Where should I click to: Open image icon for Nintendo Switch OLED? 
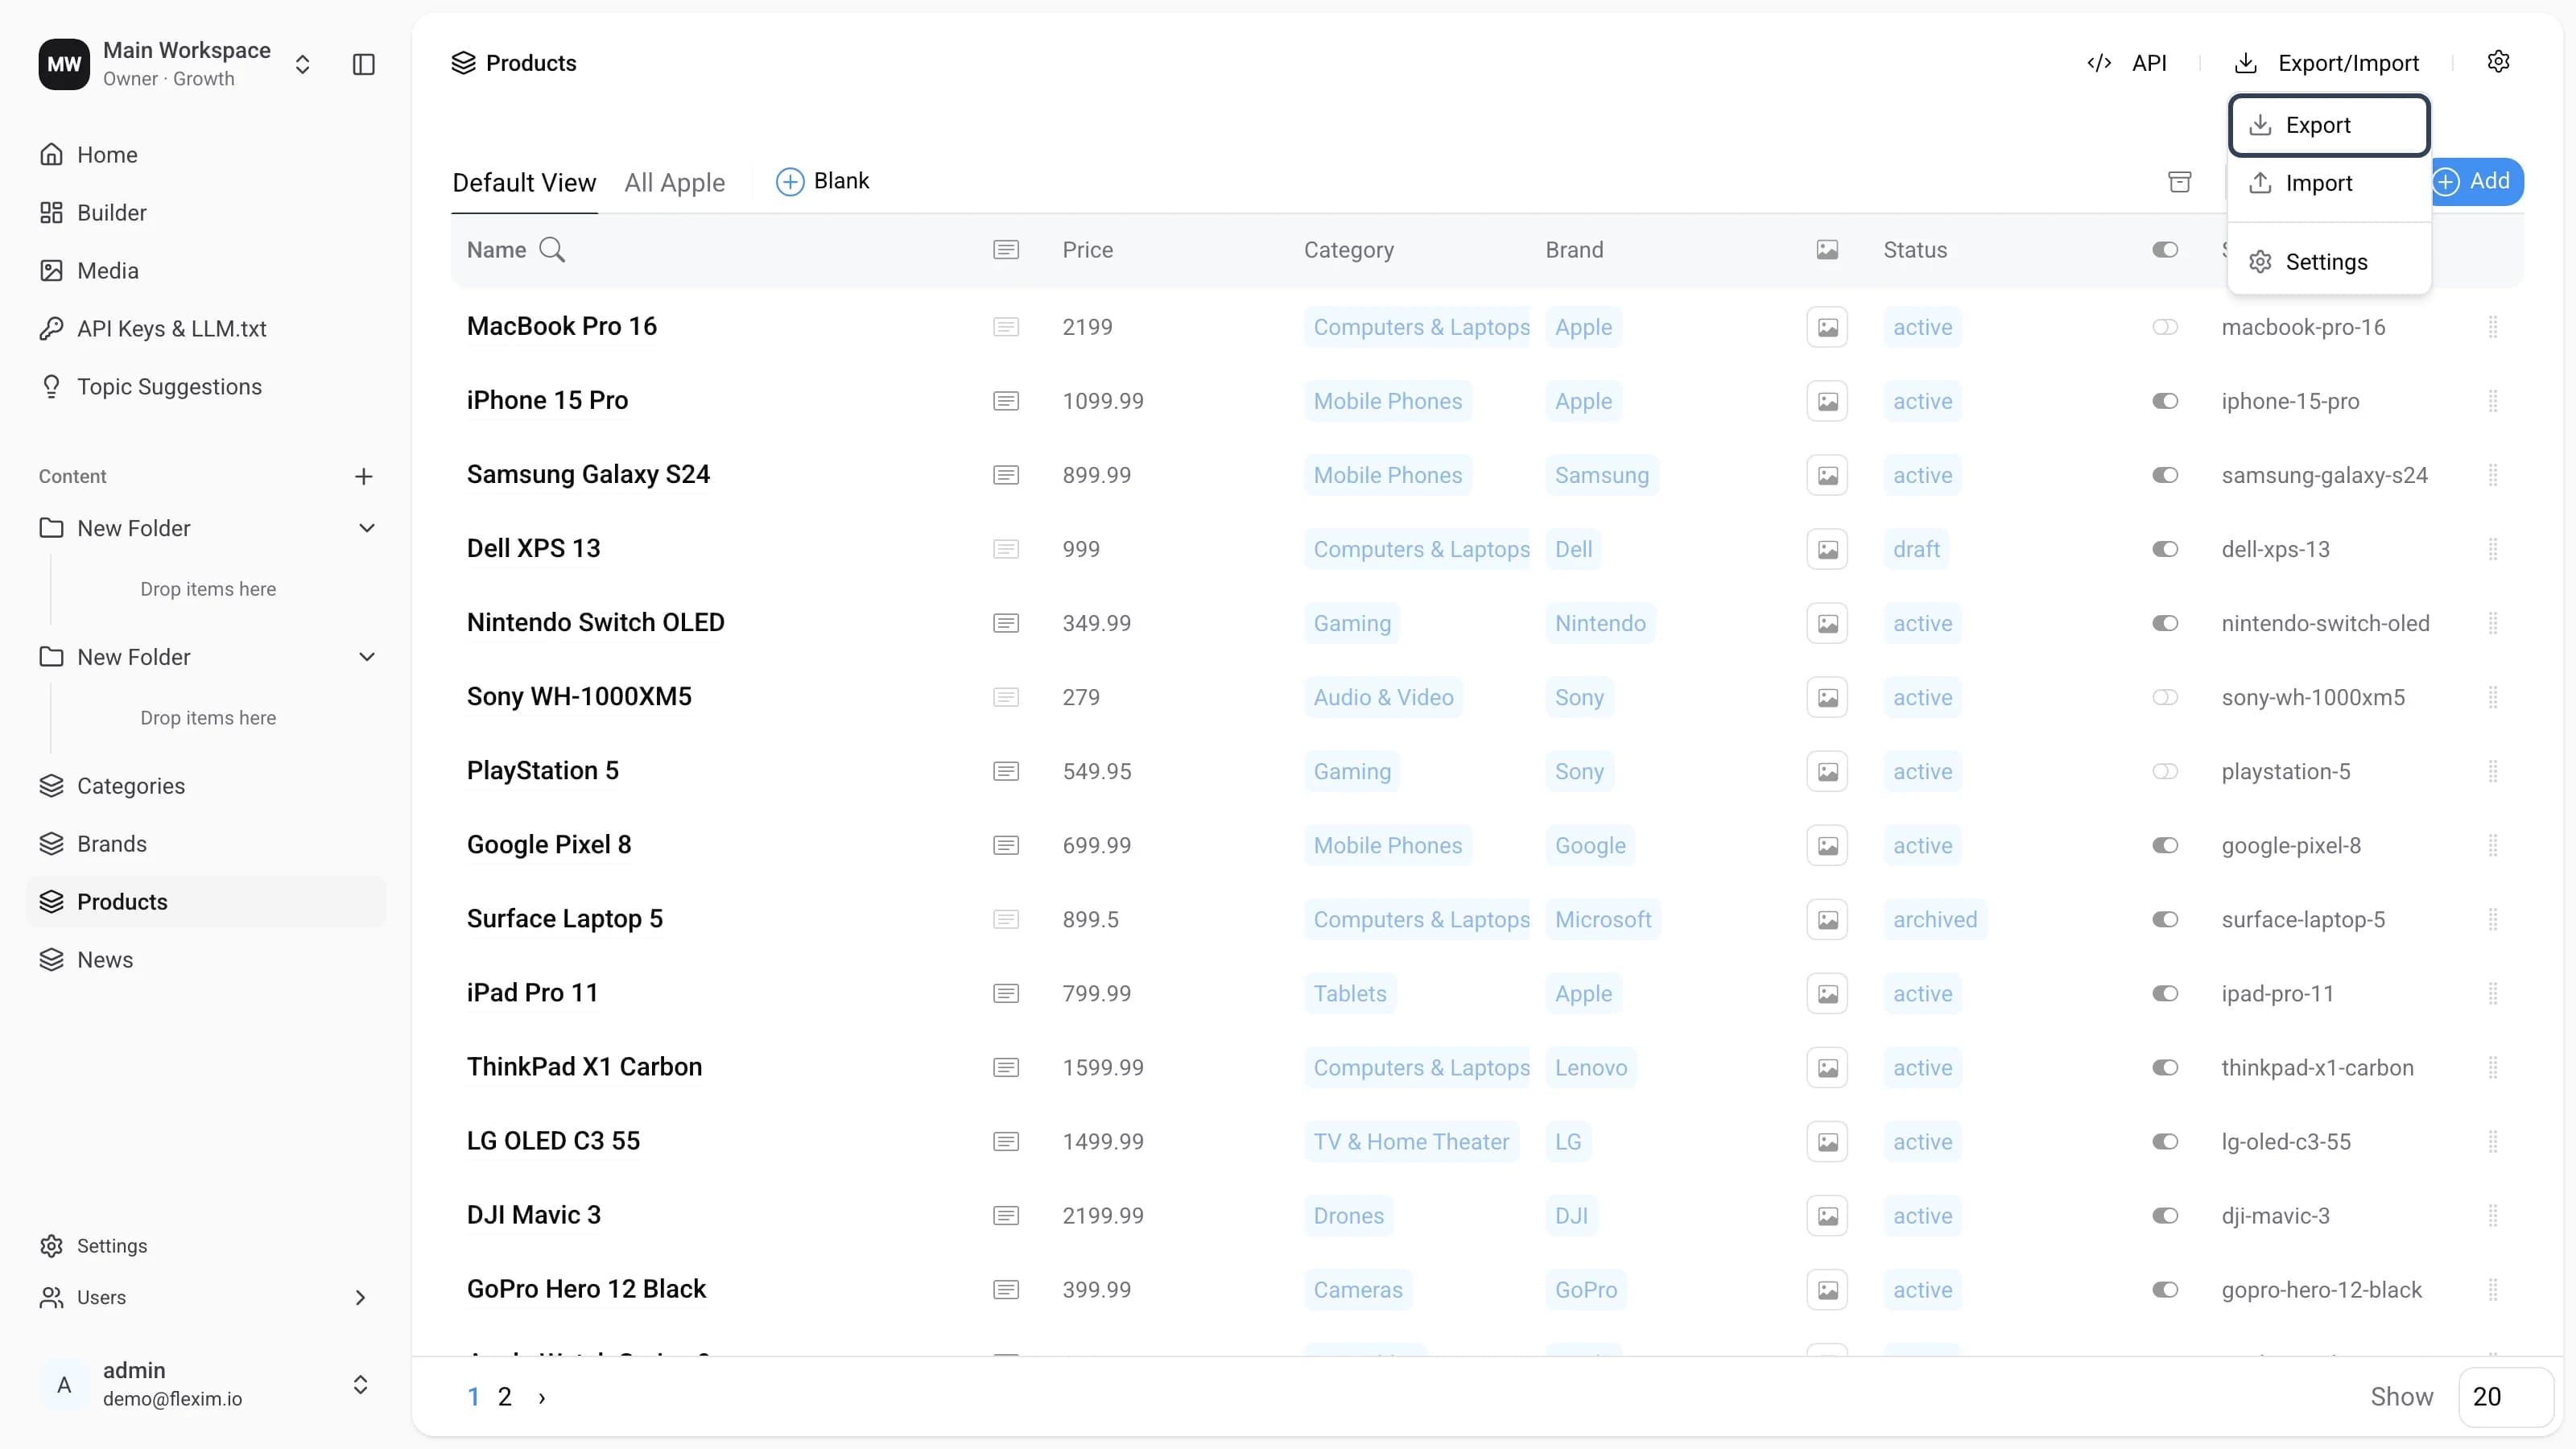(1827, 623)
